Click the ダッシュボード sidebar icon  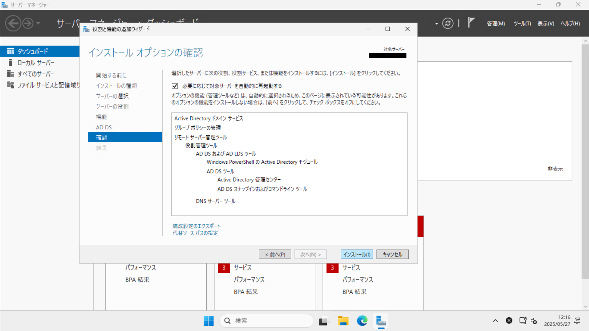click(x=10, y=51)
